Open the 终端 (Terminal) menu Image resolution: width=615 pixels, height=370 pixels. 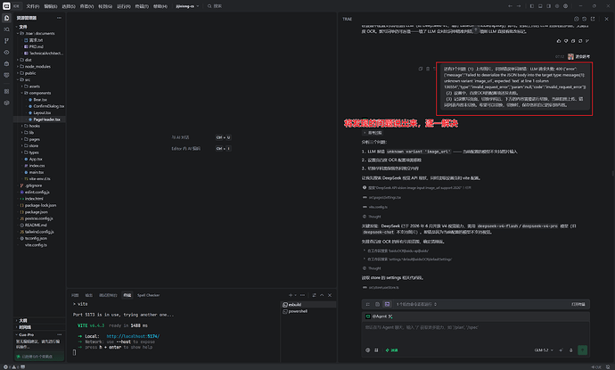[x=142, y=6]
